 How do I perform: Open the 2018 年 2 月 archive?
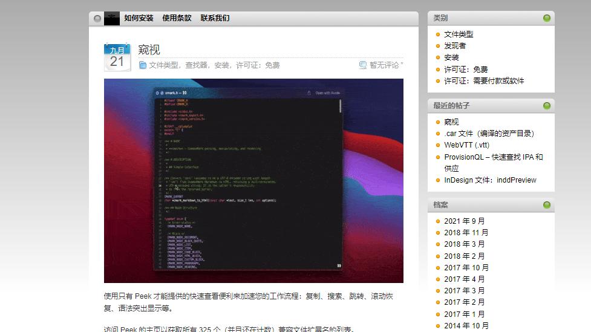click(x=465, y=256)
